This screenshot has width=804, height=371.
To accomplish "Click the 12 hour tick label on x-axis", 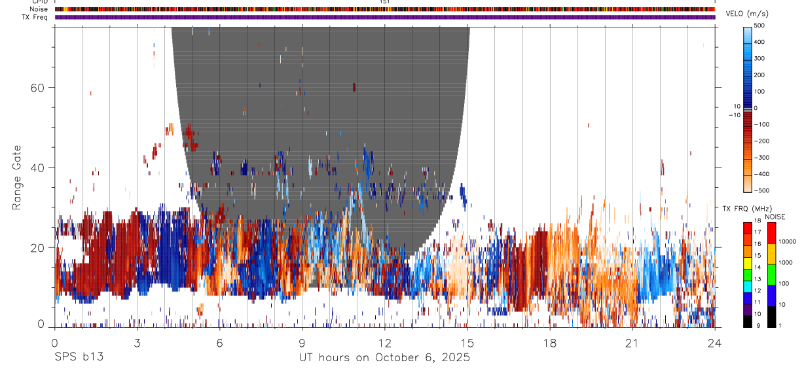I will (x=385, y=342).
